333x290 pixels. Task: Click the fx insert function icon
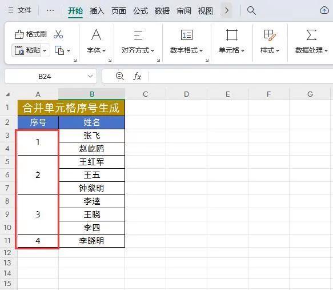(137, 76)
